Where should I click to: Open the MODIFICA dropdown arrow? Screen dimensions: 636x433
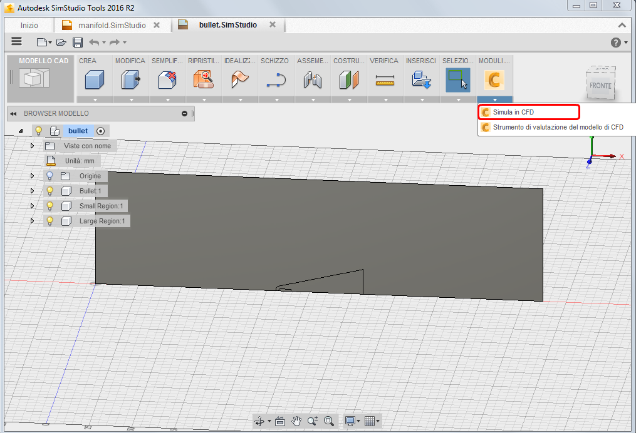coord(130,99)
